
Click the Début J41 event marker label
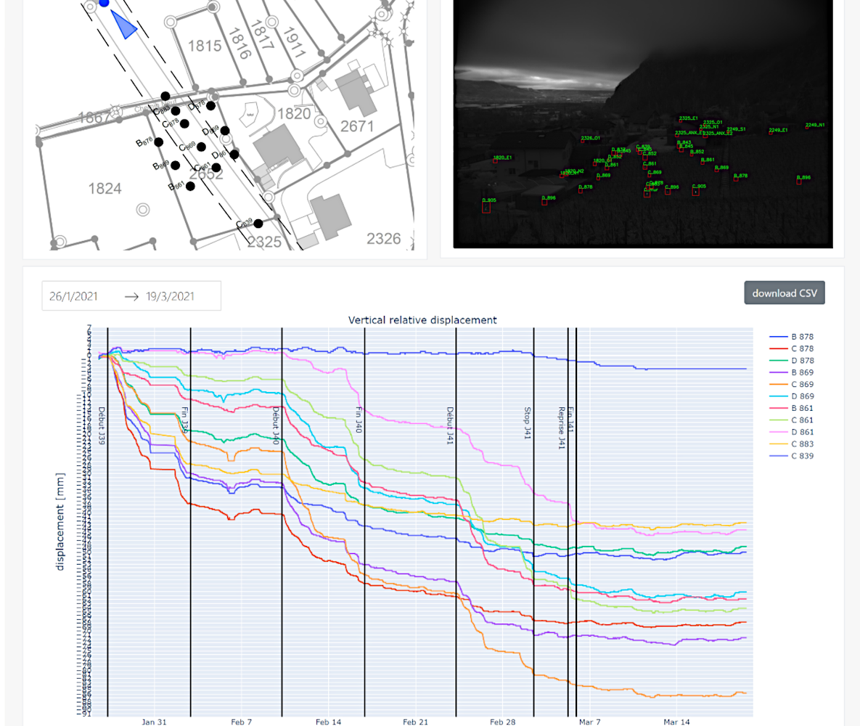point(450,426)
